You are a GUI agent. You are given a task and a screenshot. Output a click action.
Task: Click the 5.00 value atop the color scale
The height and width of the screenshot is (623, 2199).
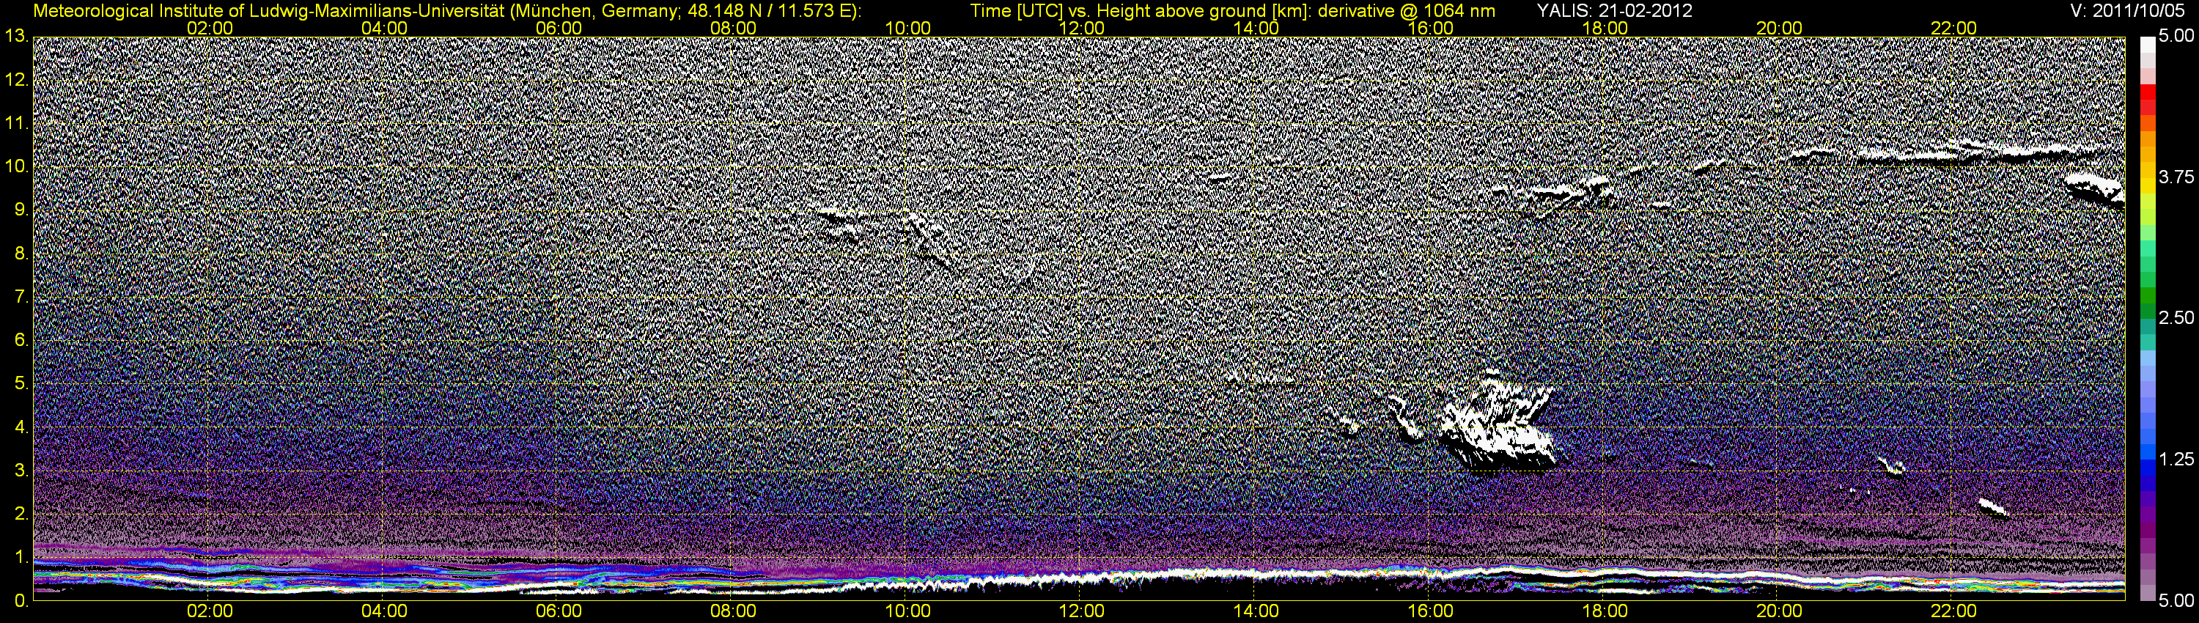(x=2176, y=36)
